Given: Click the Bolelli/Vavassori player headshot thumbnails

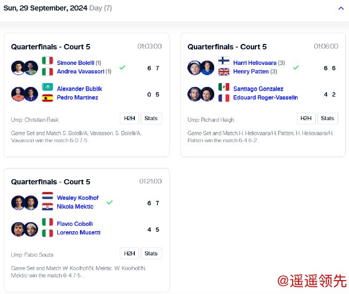Looking at the screenshot, I should [25, 68].
